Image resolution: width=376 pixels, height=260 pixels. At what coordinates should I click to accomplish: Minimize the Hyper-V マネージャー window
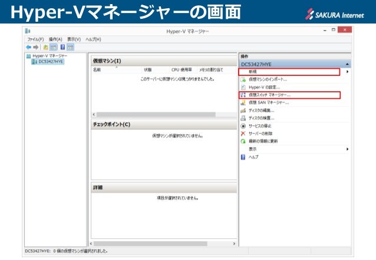point(325,30)
